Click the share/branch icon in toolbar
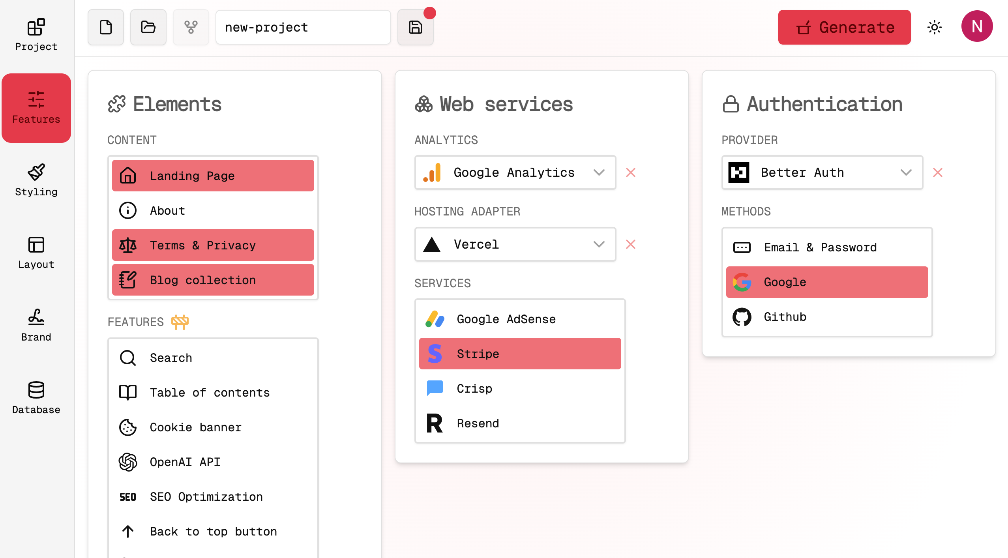This screenshot has height=558, width=1008. point(191,27)
